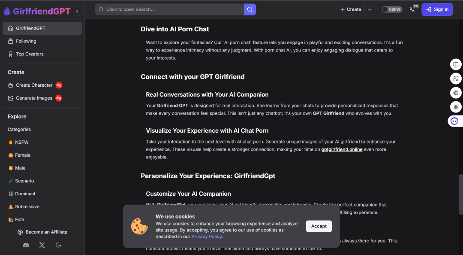Screen dimensions: 463x255
Task: Open the language translate icon
Action: (x=412, y=9)
